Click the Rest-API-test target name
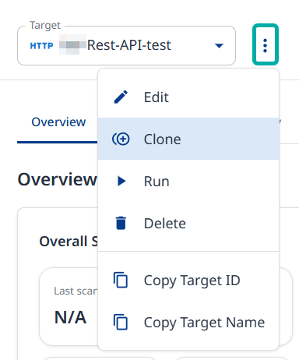Screen dimensions: 299x360 pyautogui.click(x=129, y=45)
